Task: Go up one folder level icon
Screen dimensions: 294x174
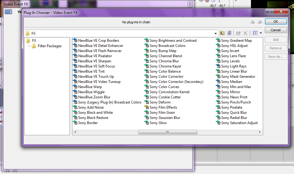Action: [x=222, y=33]
